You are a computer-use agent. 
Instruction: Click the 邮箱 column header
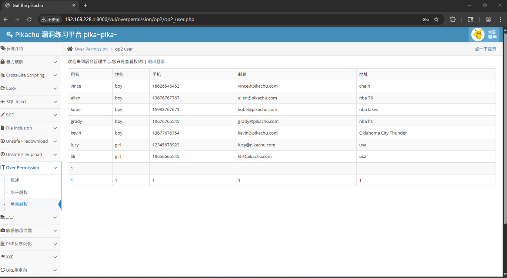[x=296, y=74]
